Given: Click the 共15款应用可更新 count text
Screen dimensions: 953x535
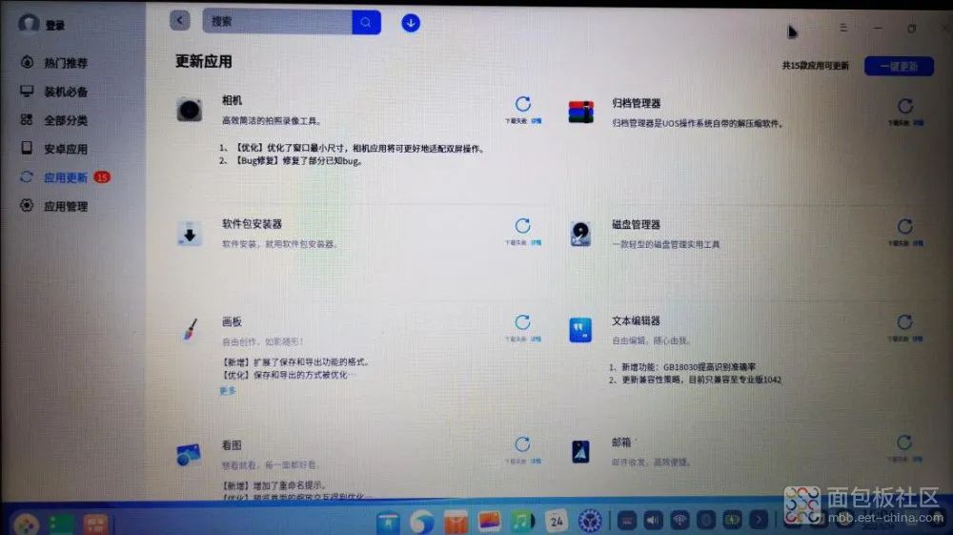Looking at the screenshot, I should [x=815, y=66].
